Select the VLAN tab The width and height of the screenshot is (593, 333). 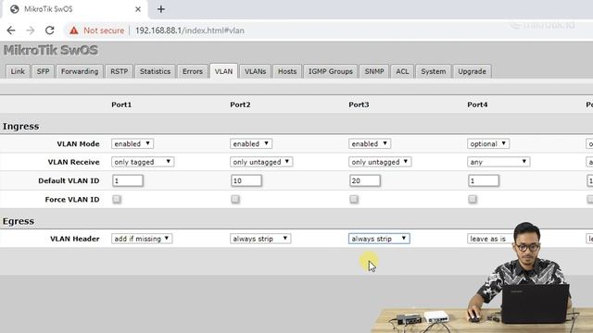click(223, 71)
